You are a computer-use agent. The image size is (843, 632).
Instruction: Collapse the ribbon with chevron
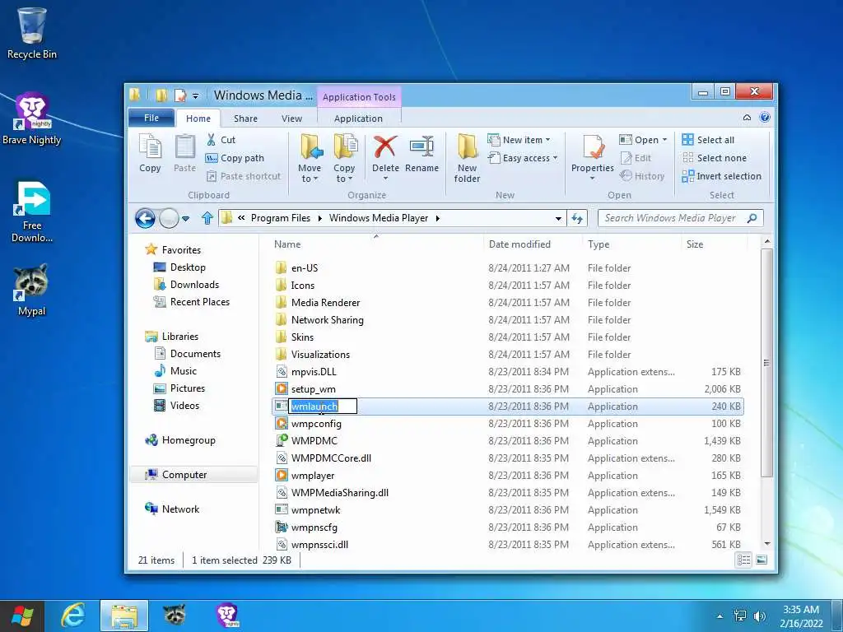pos(747,117)
